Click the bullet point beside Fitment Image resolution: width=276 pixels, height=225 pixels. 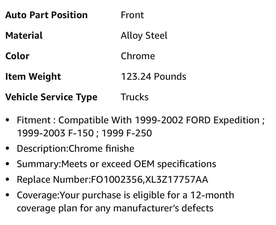(8, 120)
